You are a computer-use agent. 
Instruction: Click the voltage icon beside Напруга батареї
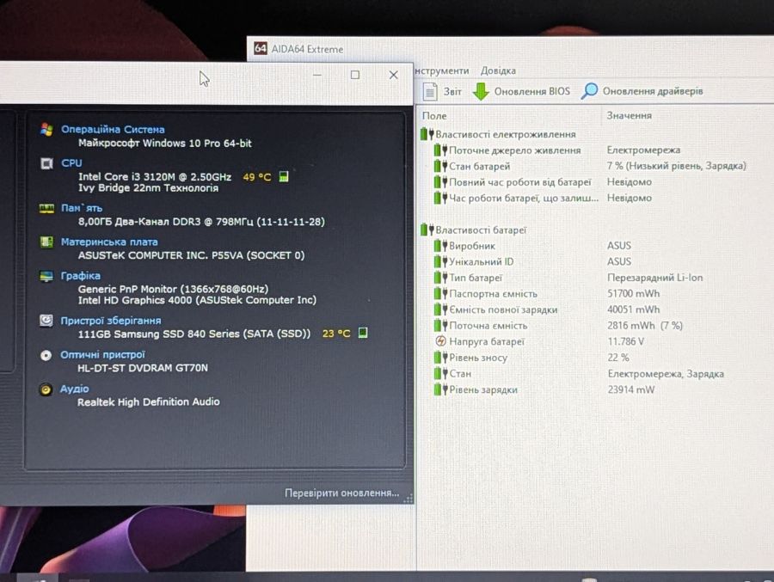point(440,341)
